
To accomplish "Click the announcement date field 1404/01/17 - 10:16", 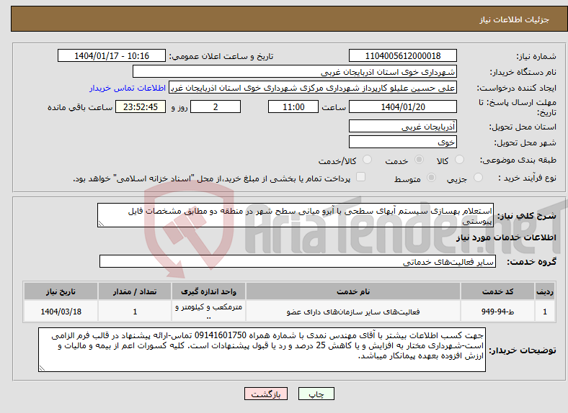I will pyautogui.click(x=112, y=55).
